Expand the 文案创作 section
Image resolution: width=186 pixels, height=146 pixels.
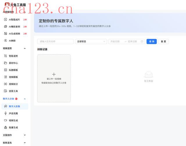pyautogui.click(x=25, y=135)
